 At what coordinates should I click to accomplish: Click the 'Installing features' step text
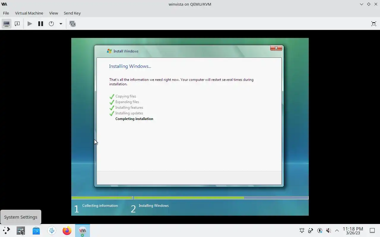click(x=129, y=108)
